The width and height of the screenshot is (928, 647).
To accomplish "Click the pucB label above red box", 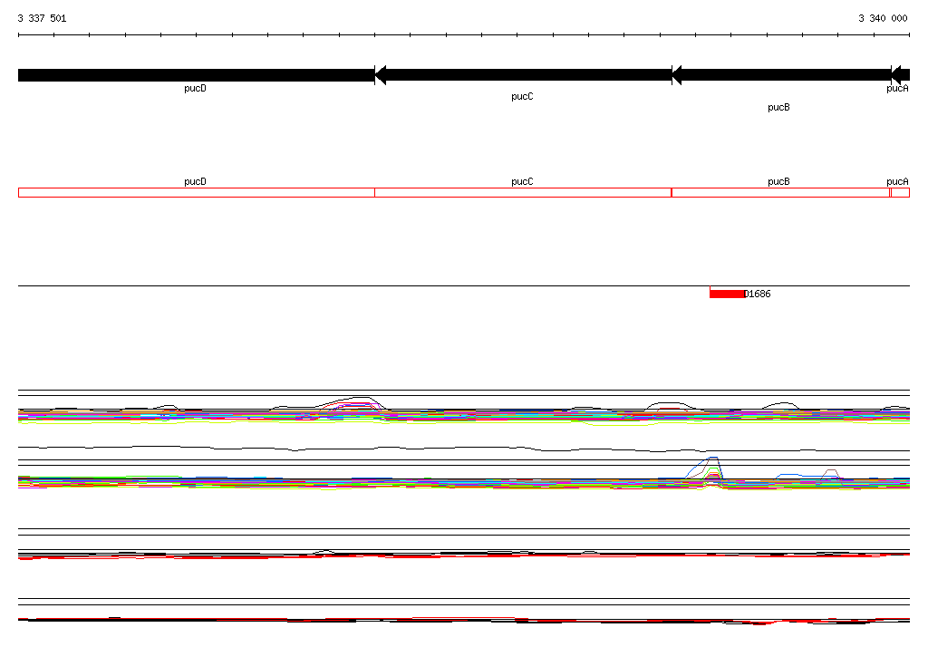I will pyautogui.click(x=778, y=182).
